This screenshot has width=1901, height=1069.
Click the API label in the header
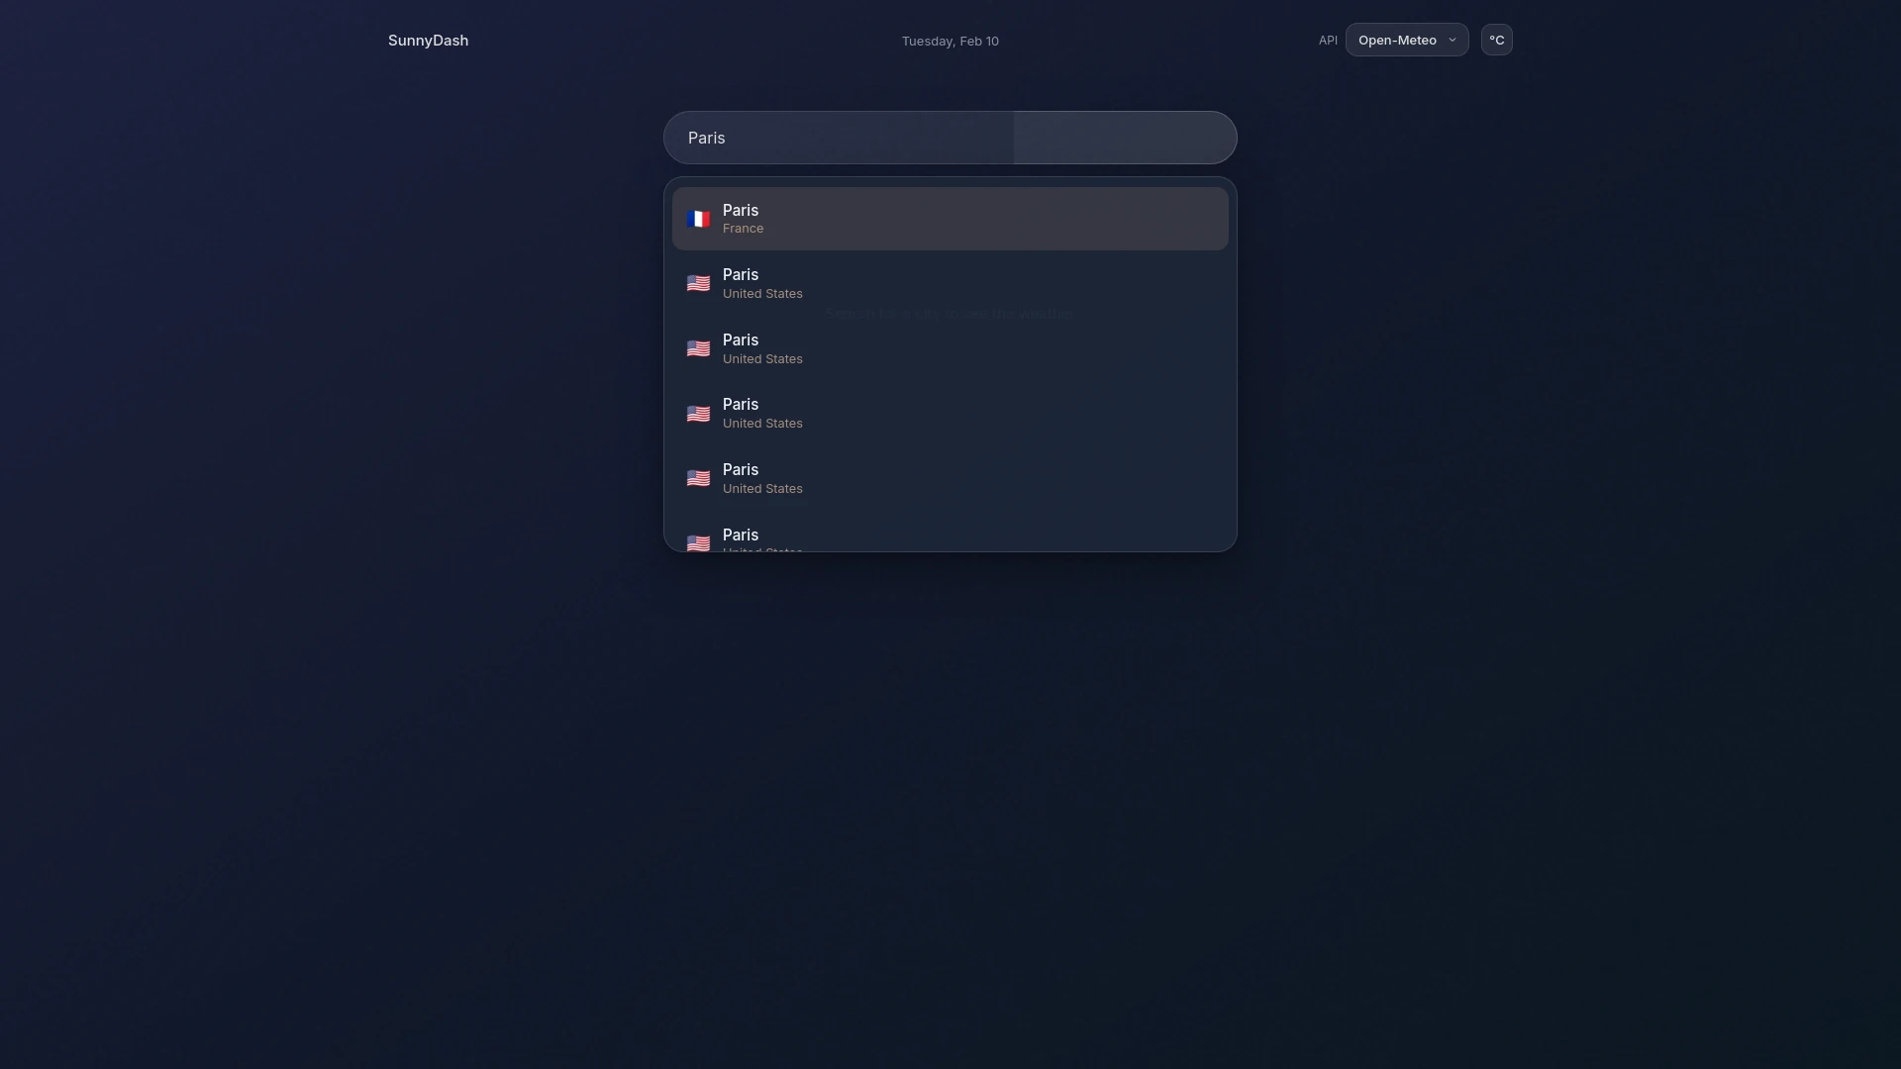tap(1328, 41)
